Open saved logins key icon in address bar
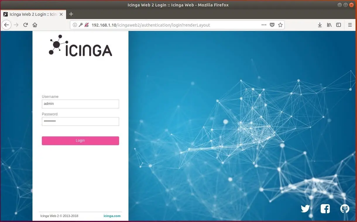Image resolution: width=357 pixels, height=222 pixels. [x=80, y=25]
